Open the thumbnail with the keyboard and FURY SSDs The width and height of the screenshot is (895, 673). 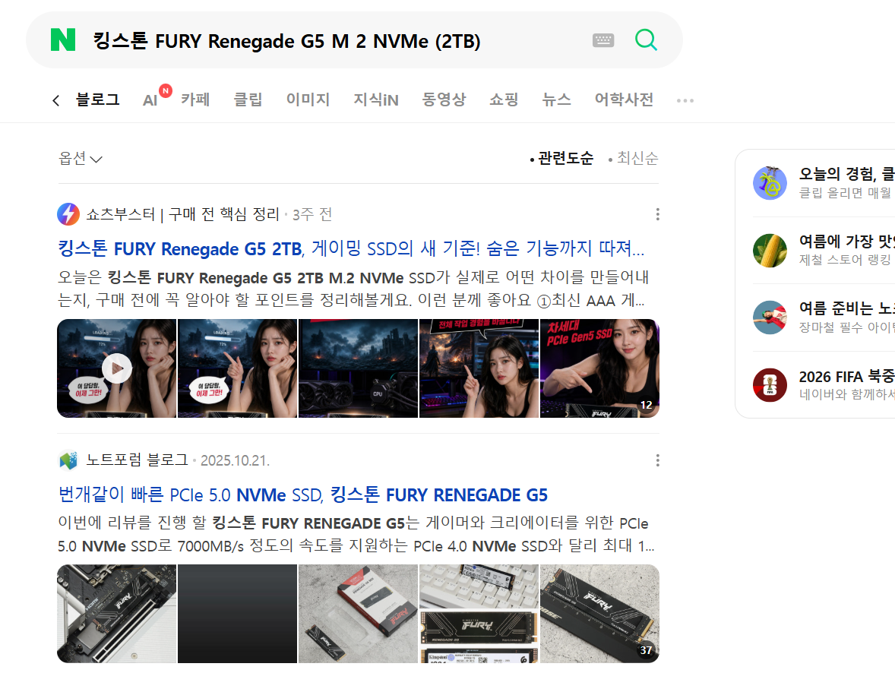[x=479, y=614]
